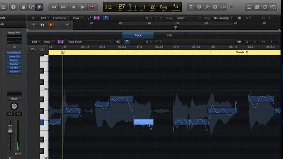283x159 pixels.
Task: Toggle Catch Playhead in tracks toolbar
Action: [x=106, y=18]
